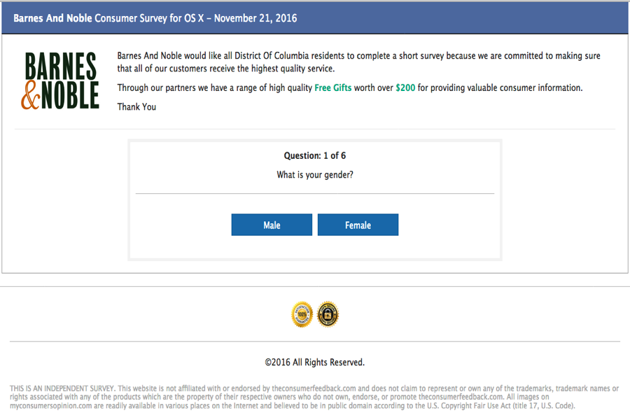Screen dimensions: 630x420
Task: Click the Thank You line
Action: coord(136,107)
